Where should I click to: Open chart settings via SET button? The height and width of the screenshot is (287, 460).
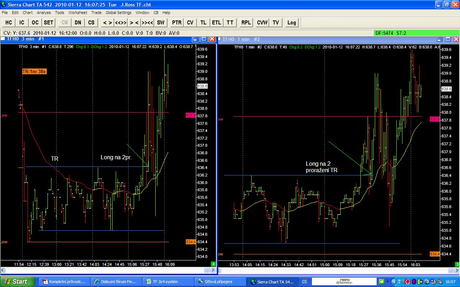[49, 22]
